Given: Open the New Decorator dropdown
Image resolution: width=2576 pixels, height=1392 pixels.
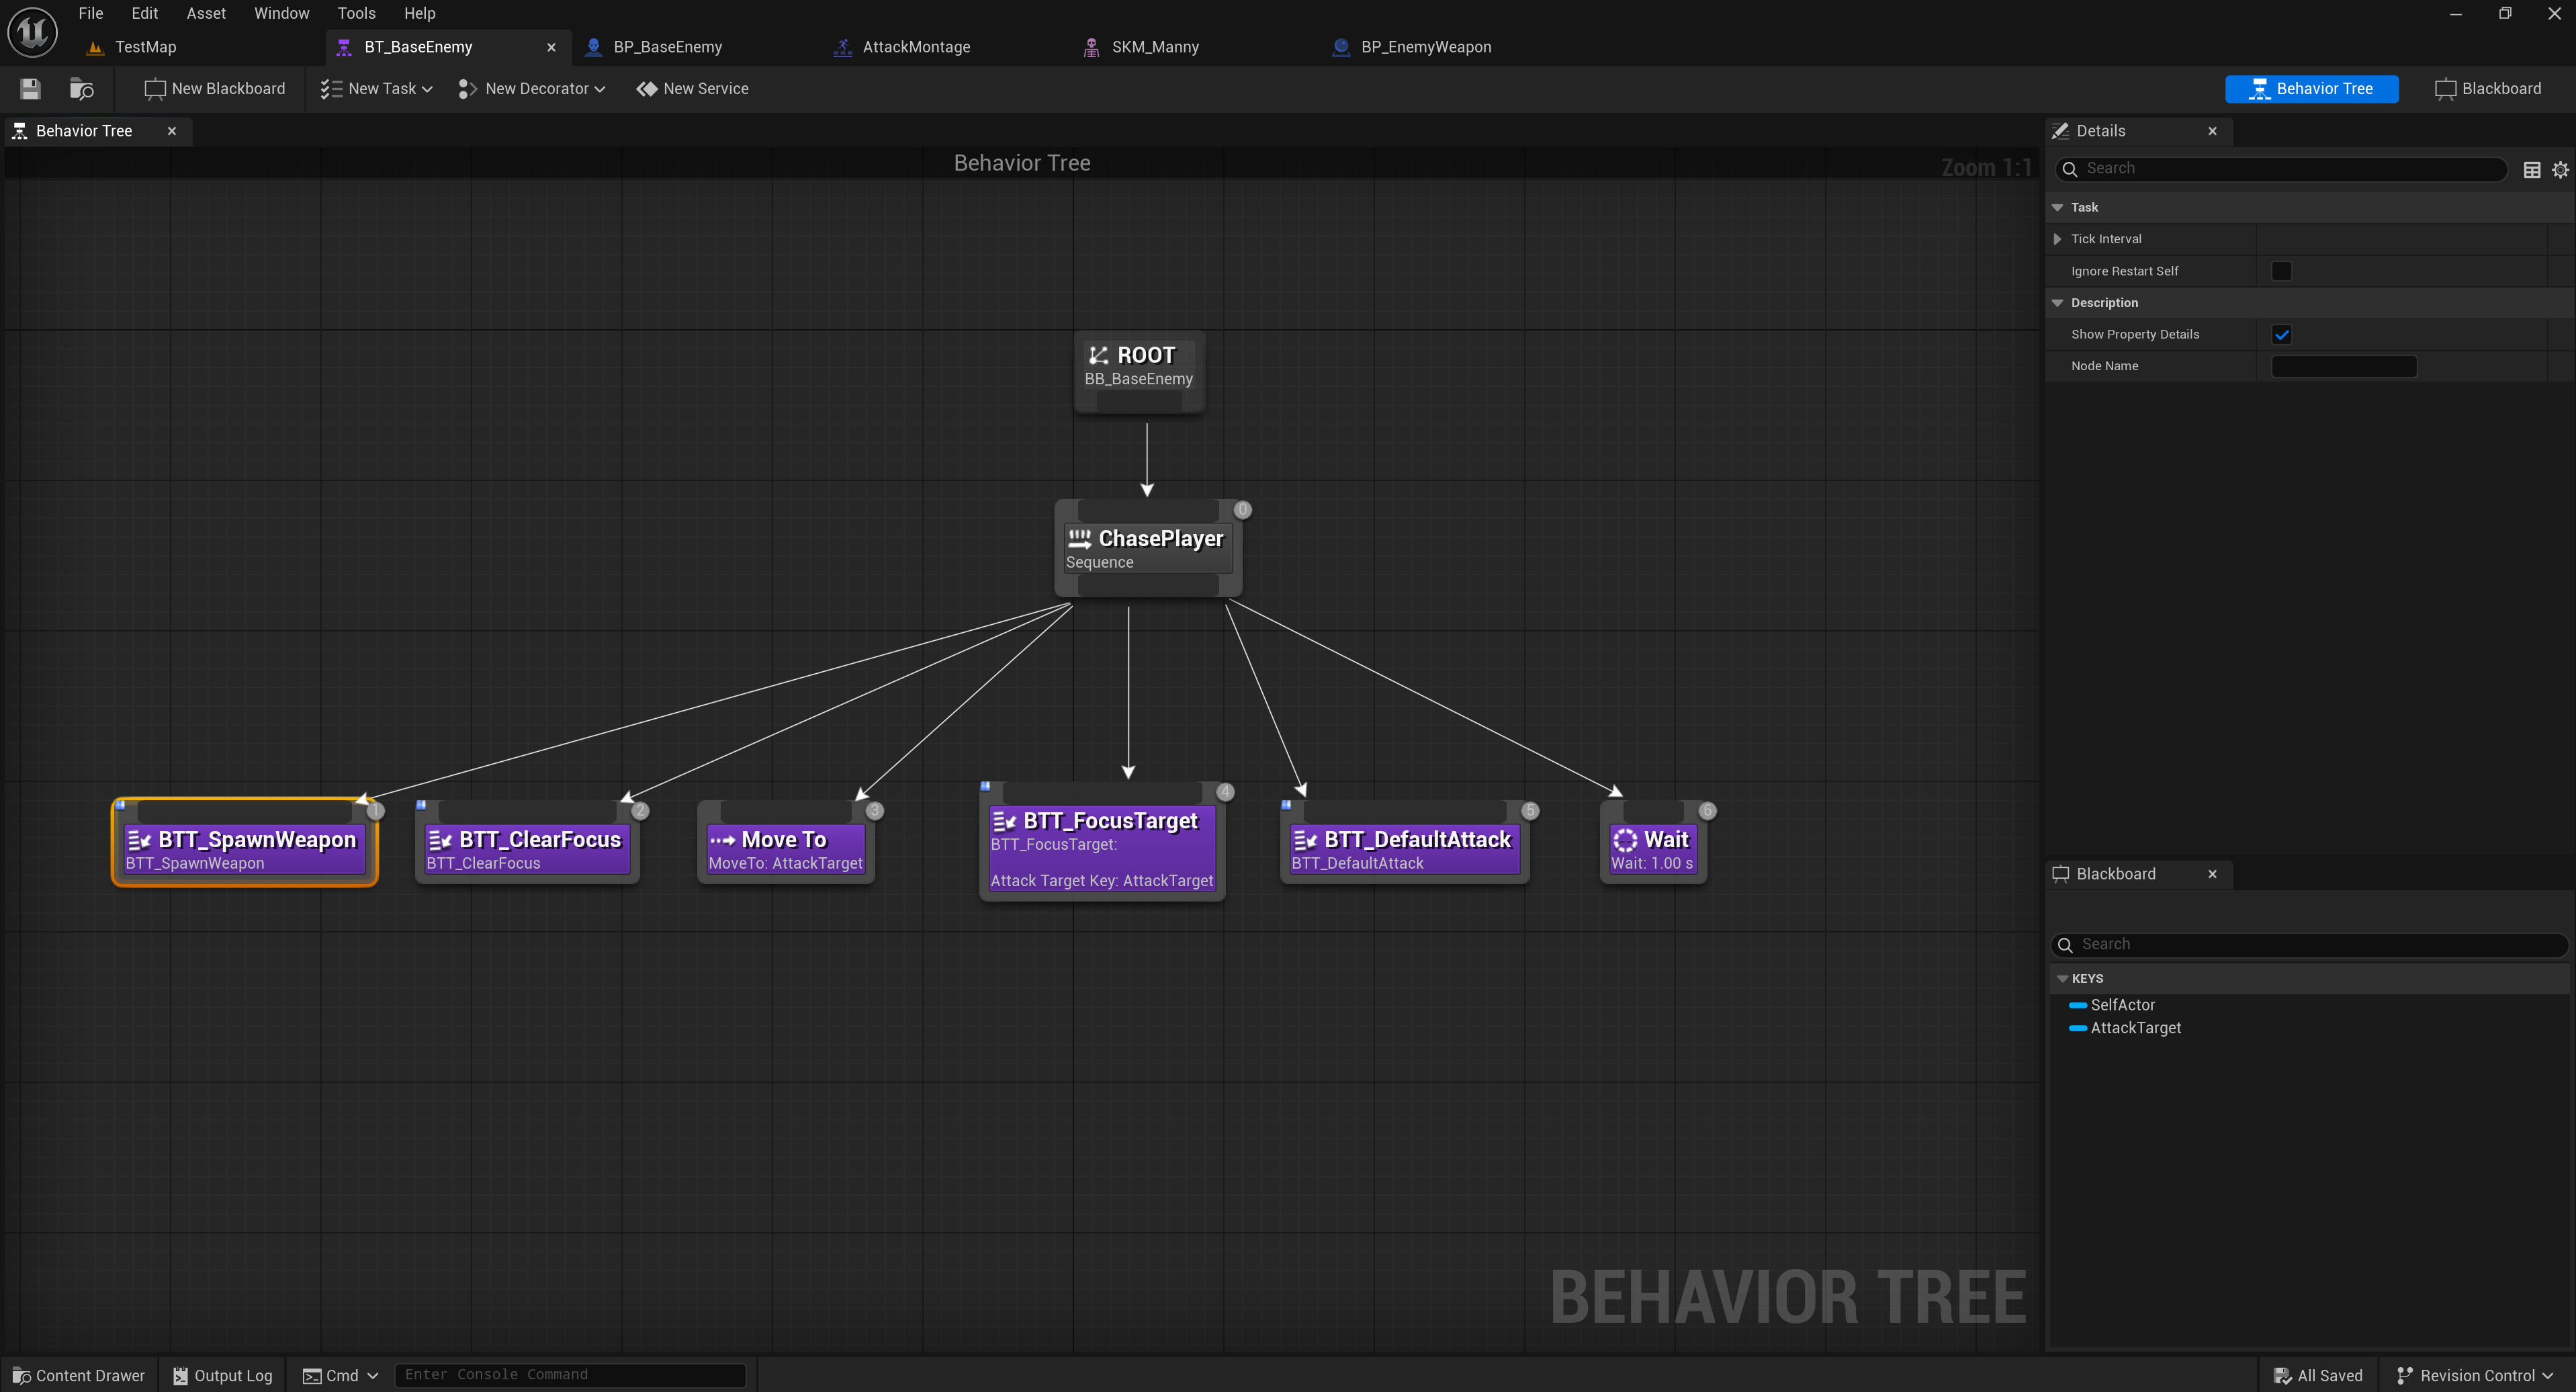Looking at the screenshot, I should pos(532,89).
